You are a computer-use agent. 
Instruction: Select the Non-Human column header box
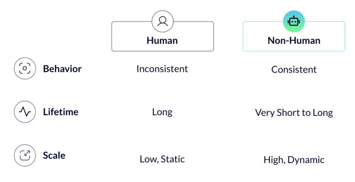click(x=294, y=36)
